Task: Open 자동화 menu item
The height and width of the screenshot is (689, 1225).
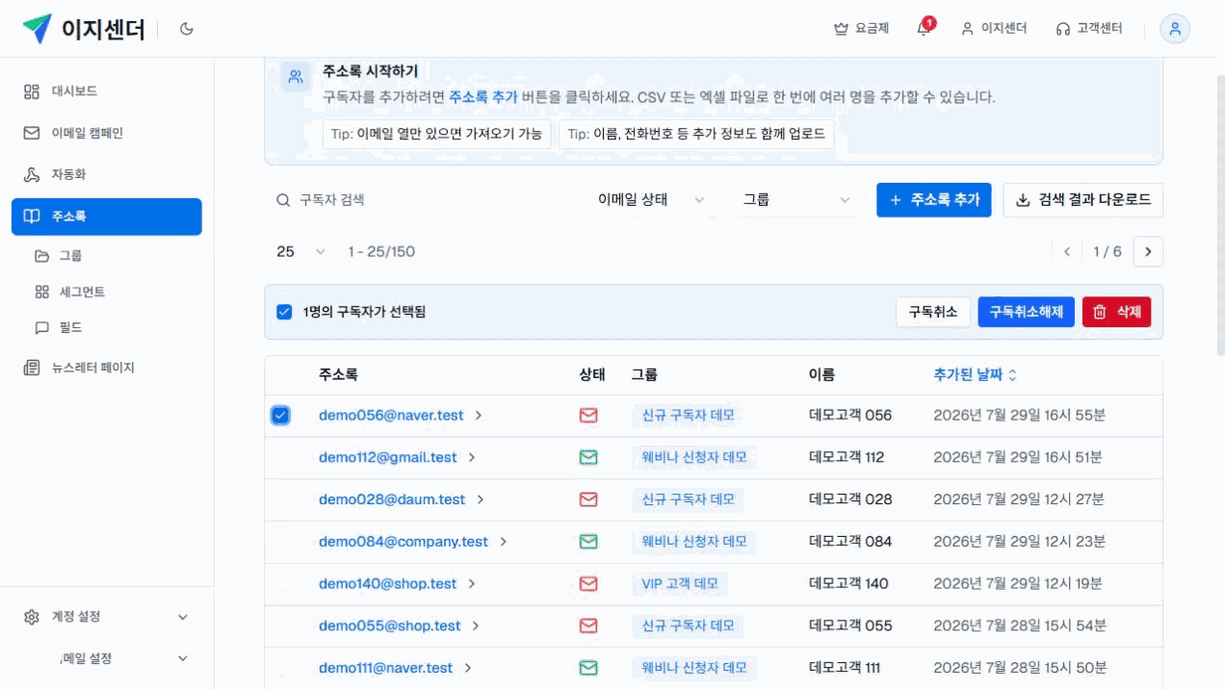Action: (x=107, y=174)
